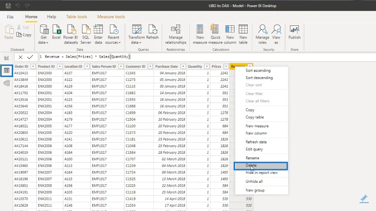
Task: Open the Sales Person ID filter dropdown
Action: pyautogui.click(x=121, y=66)
